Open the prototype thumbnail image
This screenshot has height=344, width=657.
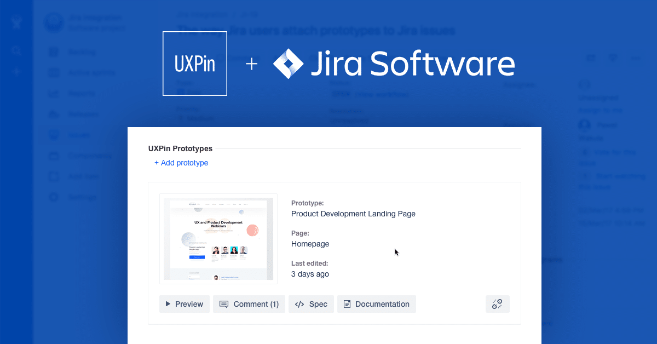click(x=218, y=239)
